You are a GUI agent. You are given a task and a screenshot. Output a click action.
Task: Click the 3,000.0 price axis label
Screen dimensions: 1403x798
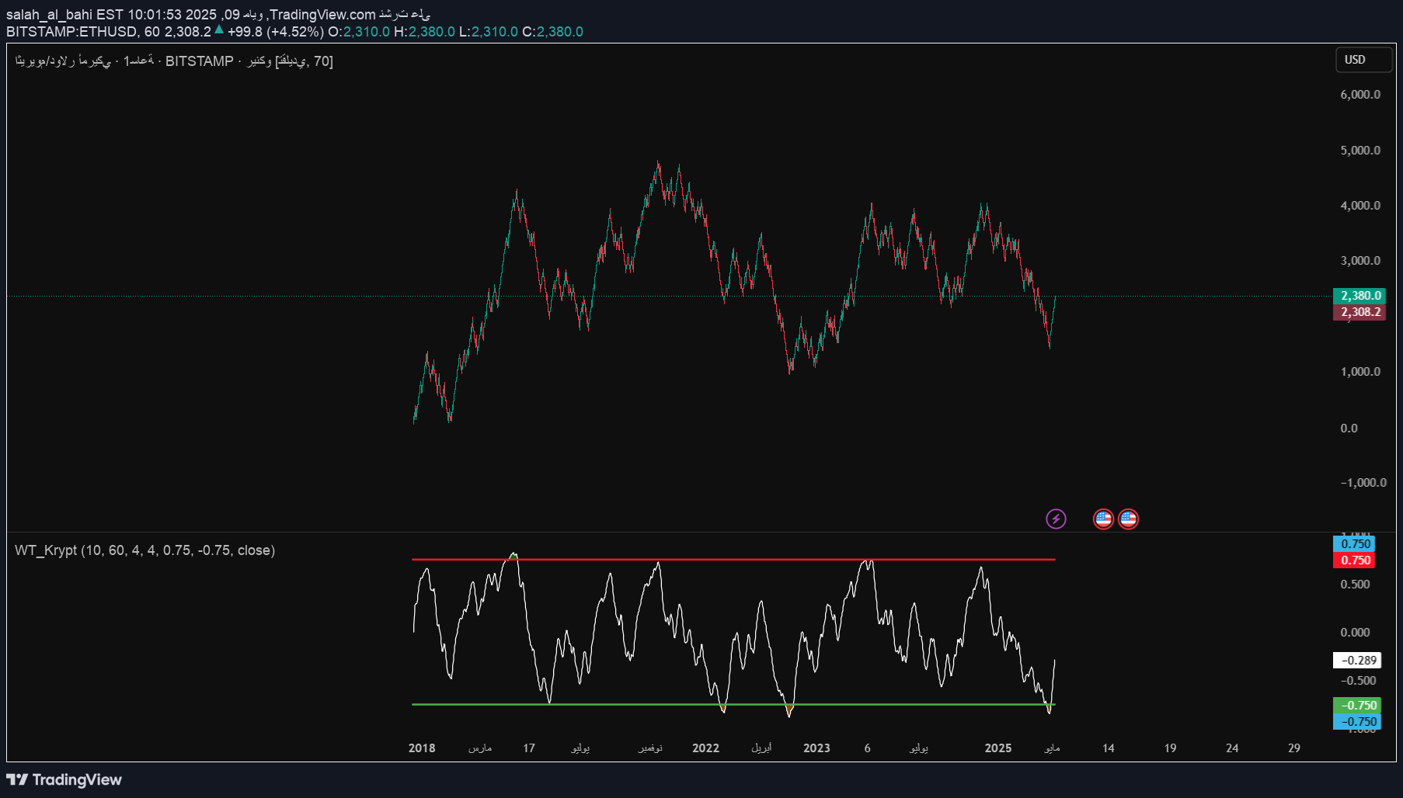[x=1360, y=261]
